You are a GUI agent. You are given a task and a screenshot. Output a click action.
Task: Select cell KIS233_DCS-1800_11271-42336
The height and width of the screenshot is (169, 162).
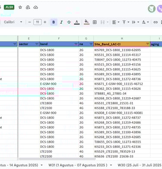tap(122, 147)
